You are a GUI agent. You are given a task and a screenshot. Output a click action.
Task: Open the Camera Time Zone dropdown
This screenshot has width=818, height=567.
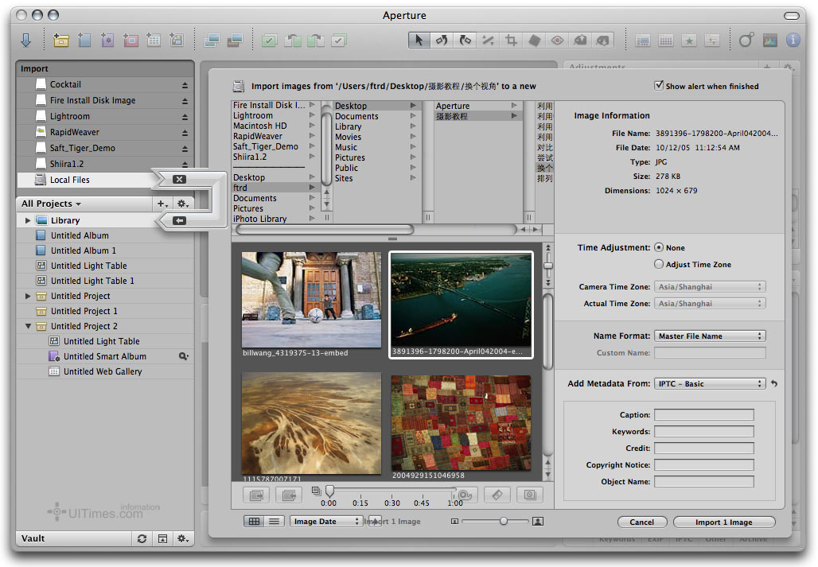coord(710,286)
